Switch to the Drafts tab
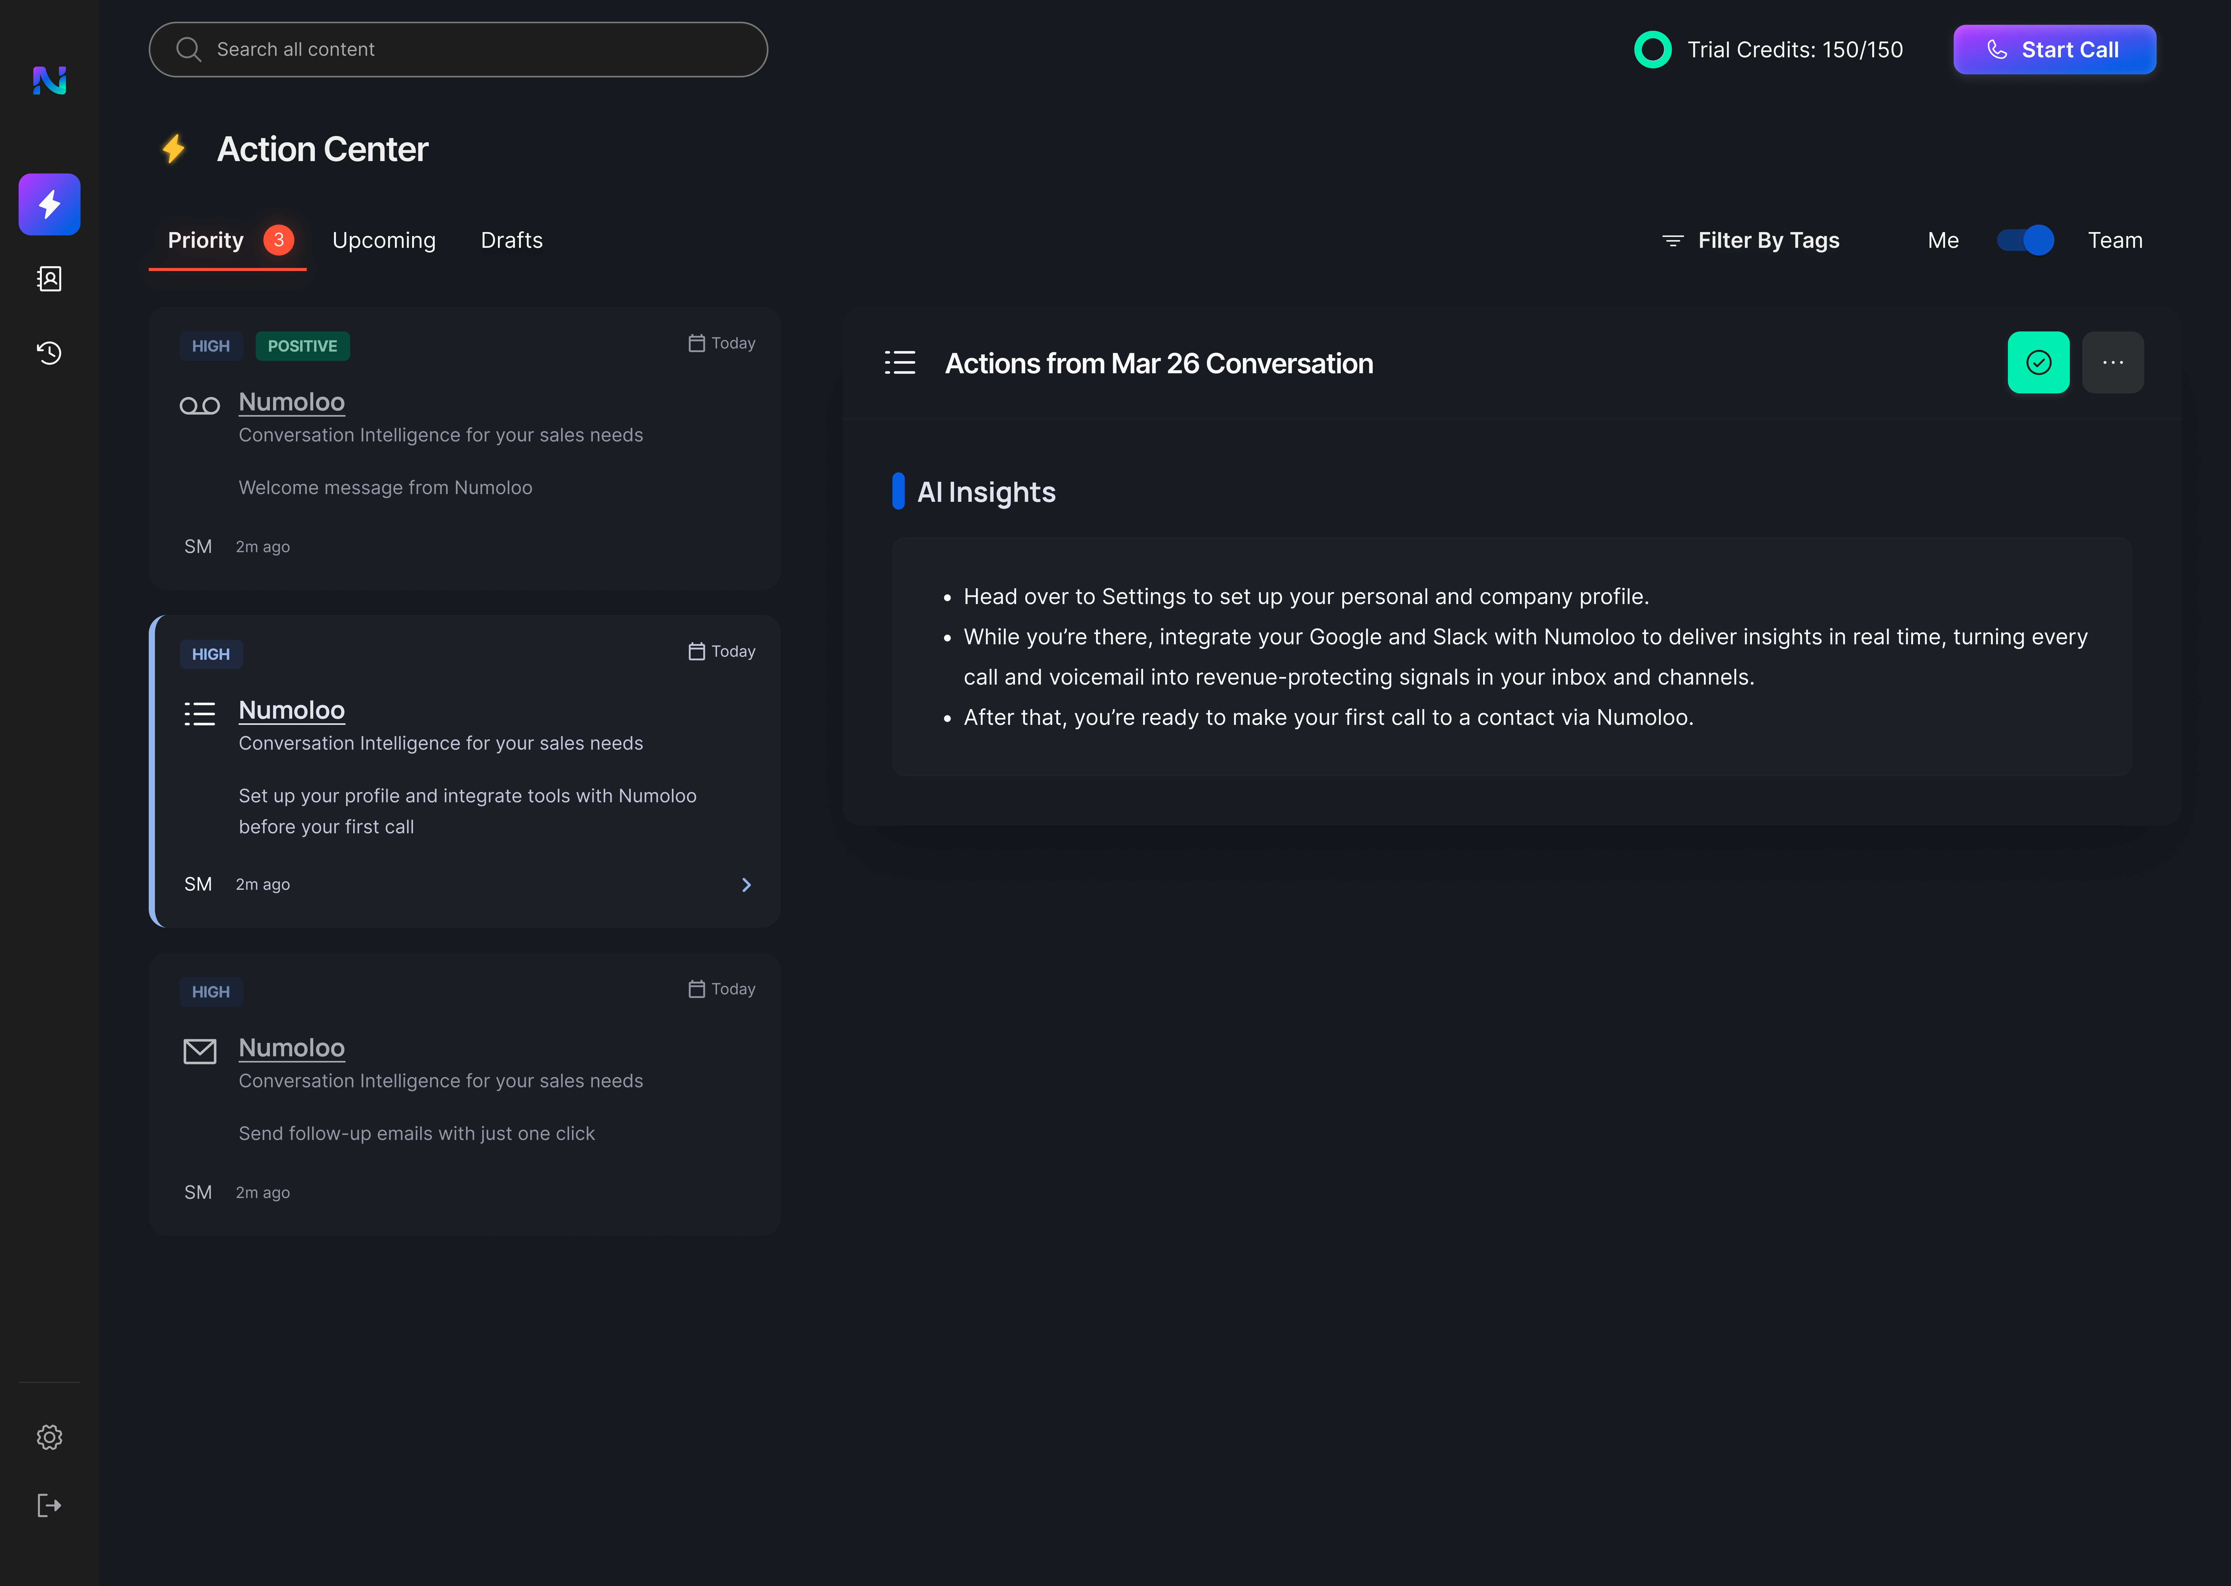The image size is (2231, 1586). click(512, 240)
